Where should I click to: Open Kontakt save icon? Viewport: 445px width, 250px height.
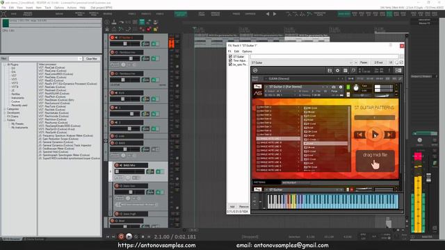coord(330,70)
